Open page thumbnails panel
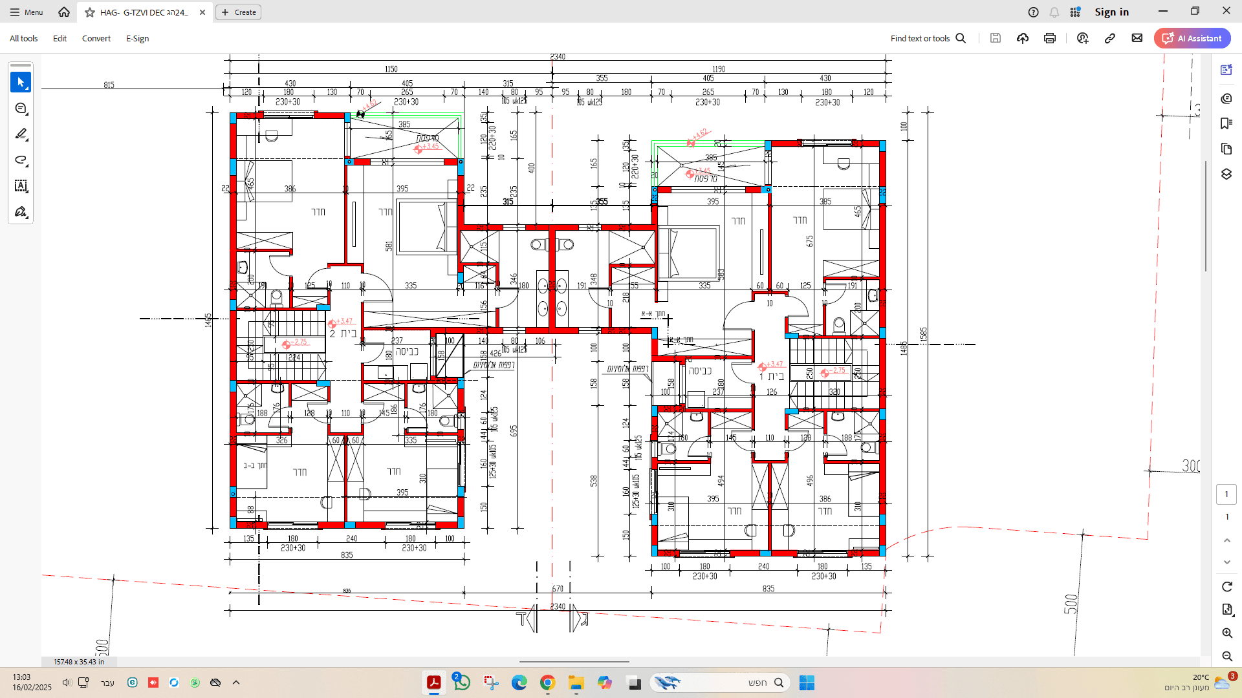The width and height of the screenshot is (1242, 698). click(1226, 149)
